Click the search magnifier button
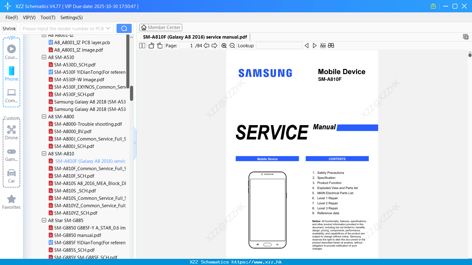This screenshot has height=265, width=472. pyautogui.click(x=124, y=28)
